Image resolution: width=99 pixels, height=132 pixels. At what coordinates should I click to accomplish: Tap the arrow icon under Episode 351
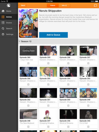[48, 106]
